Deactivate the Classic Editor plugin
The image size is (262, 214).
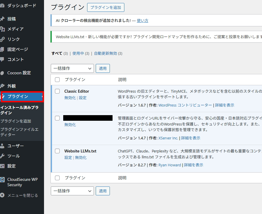70,98
